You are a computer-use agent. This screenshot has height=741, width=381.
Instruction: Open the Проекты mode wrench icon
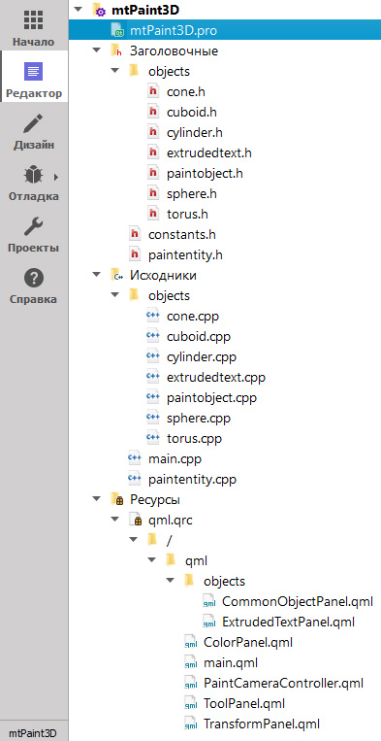pos(34,227)
